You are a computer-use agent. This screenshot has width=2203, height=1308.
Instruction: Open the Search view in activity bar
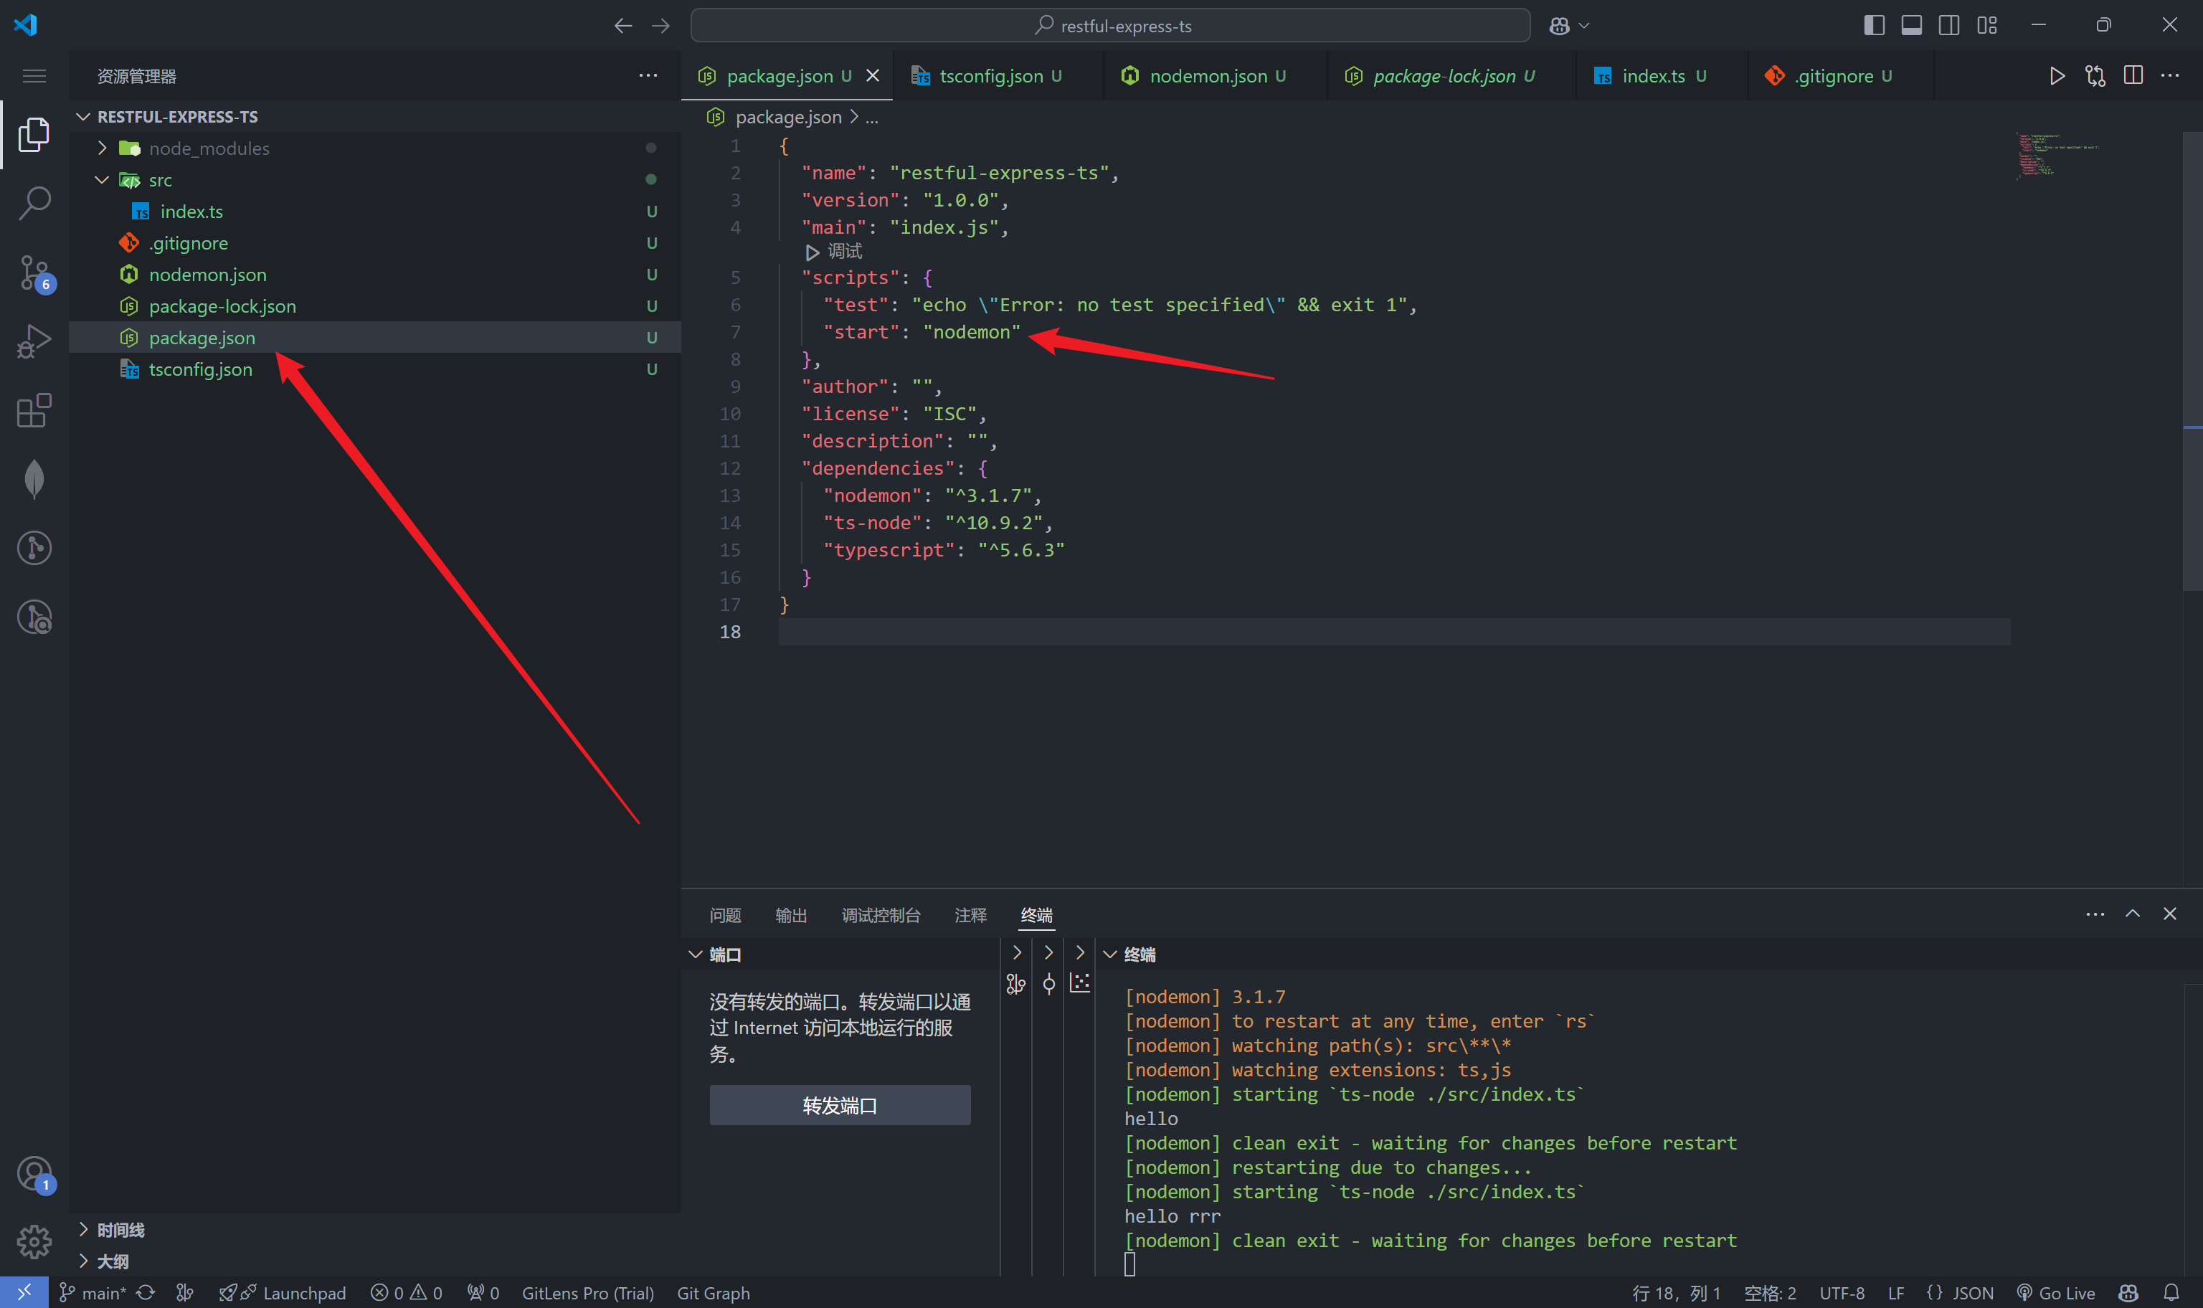[34, 203]
